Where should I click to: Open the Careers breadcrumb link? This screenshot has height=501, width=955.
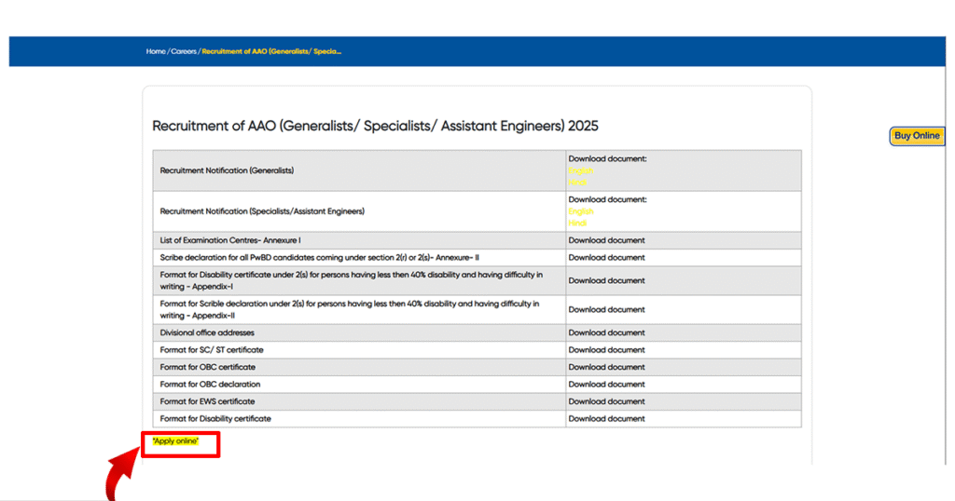[184, 51]
